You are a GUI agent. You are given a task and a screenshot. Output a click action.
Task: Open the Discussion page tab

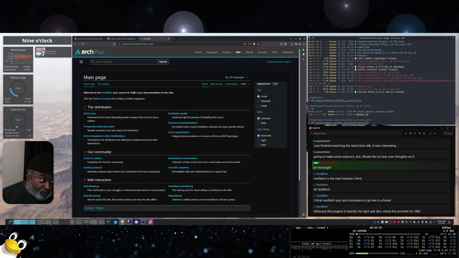coord(103,84)
